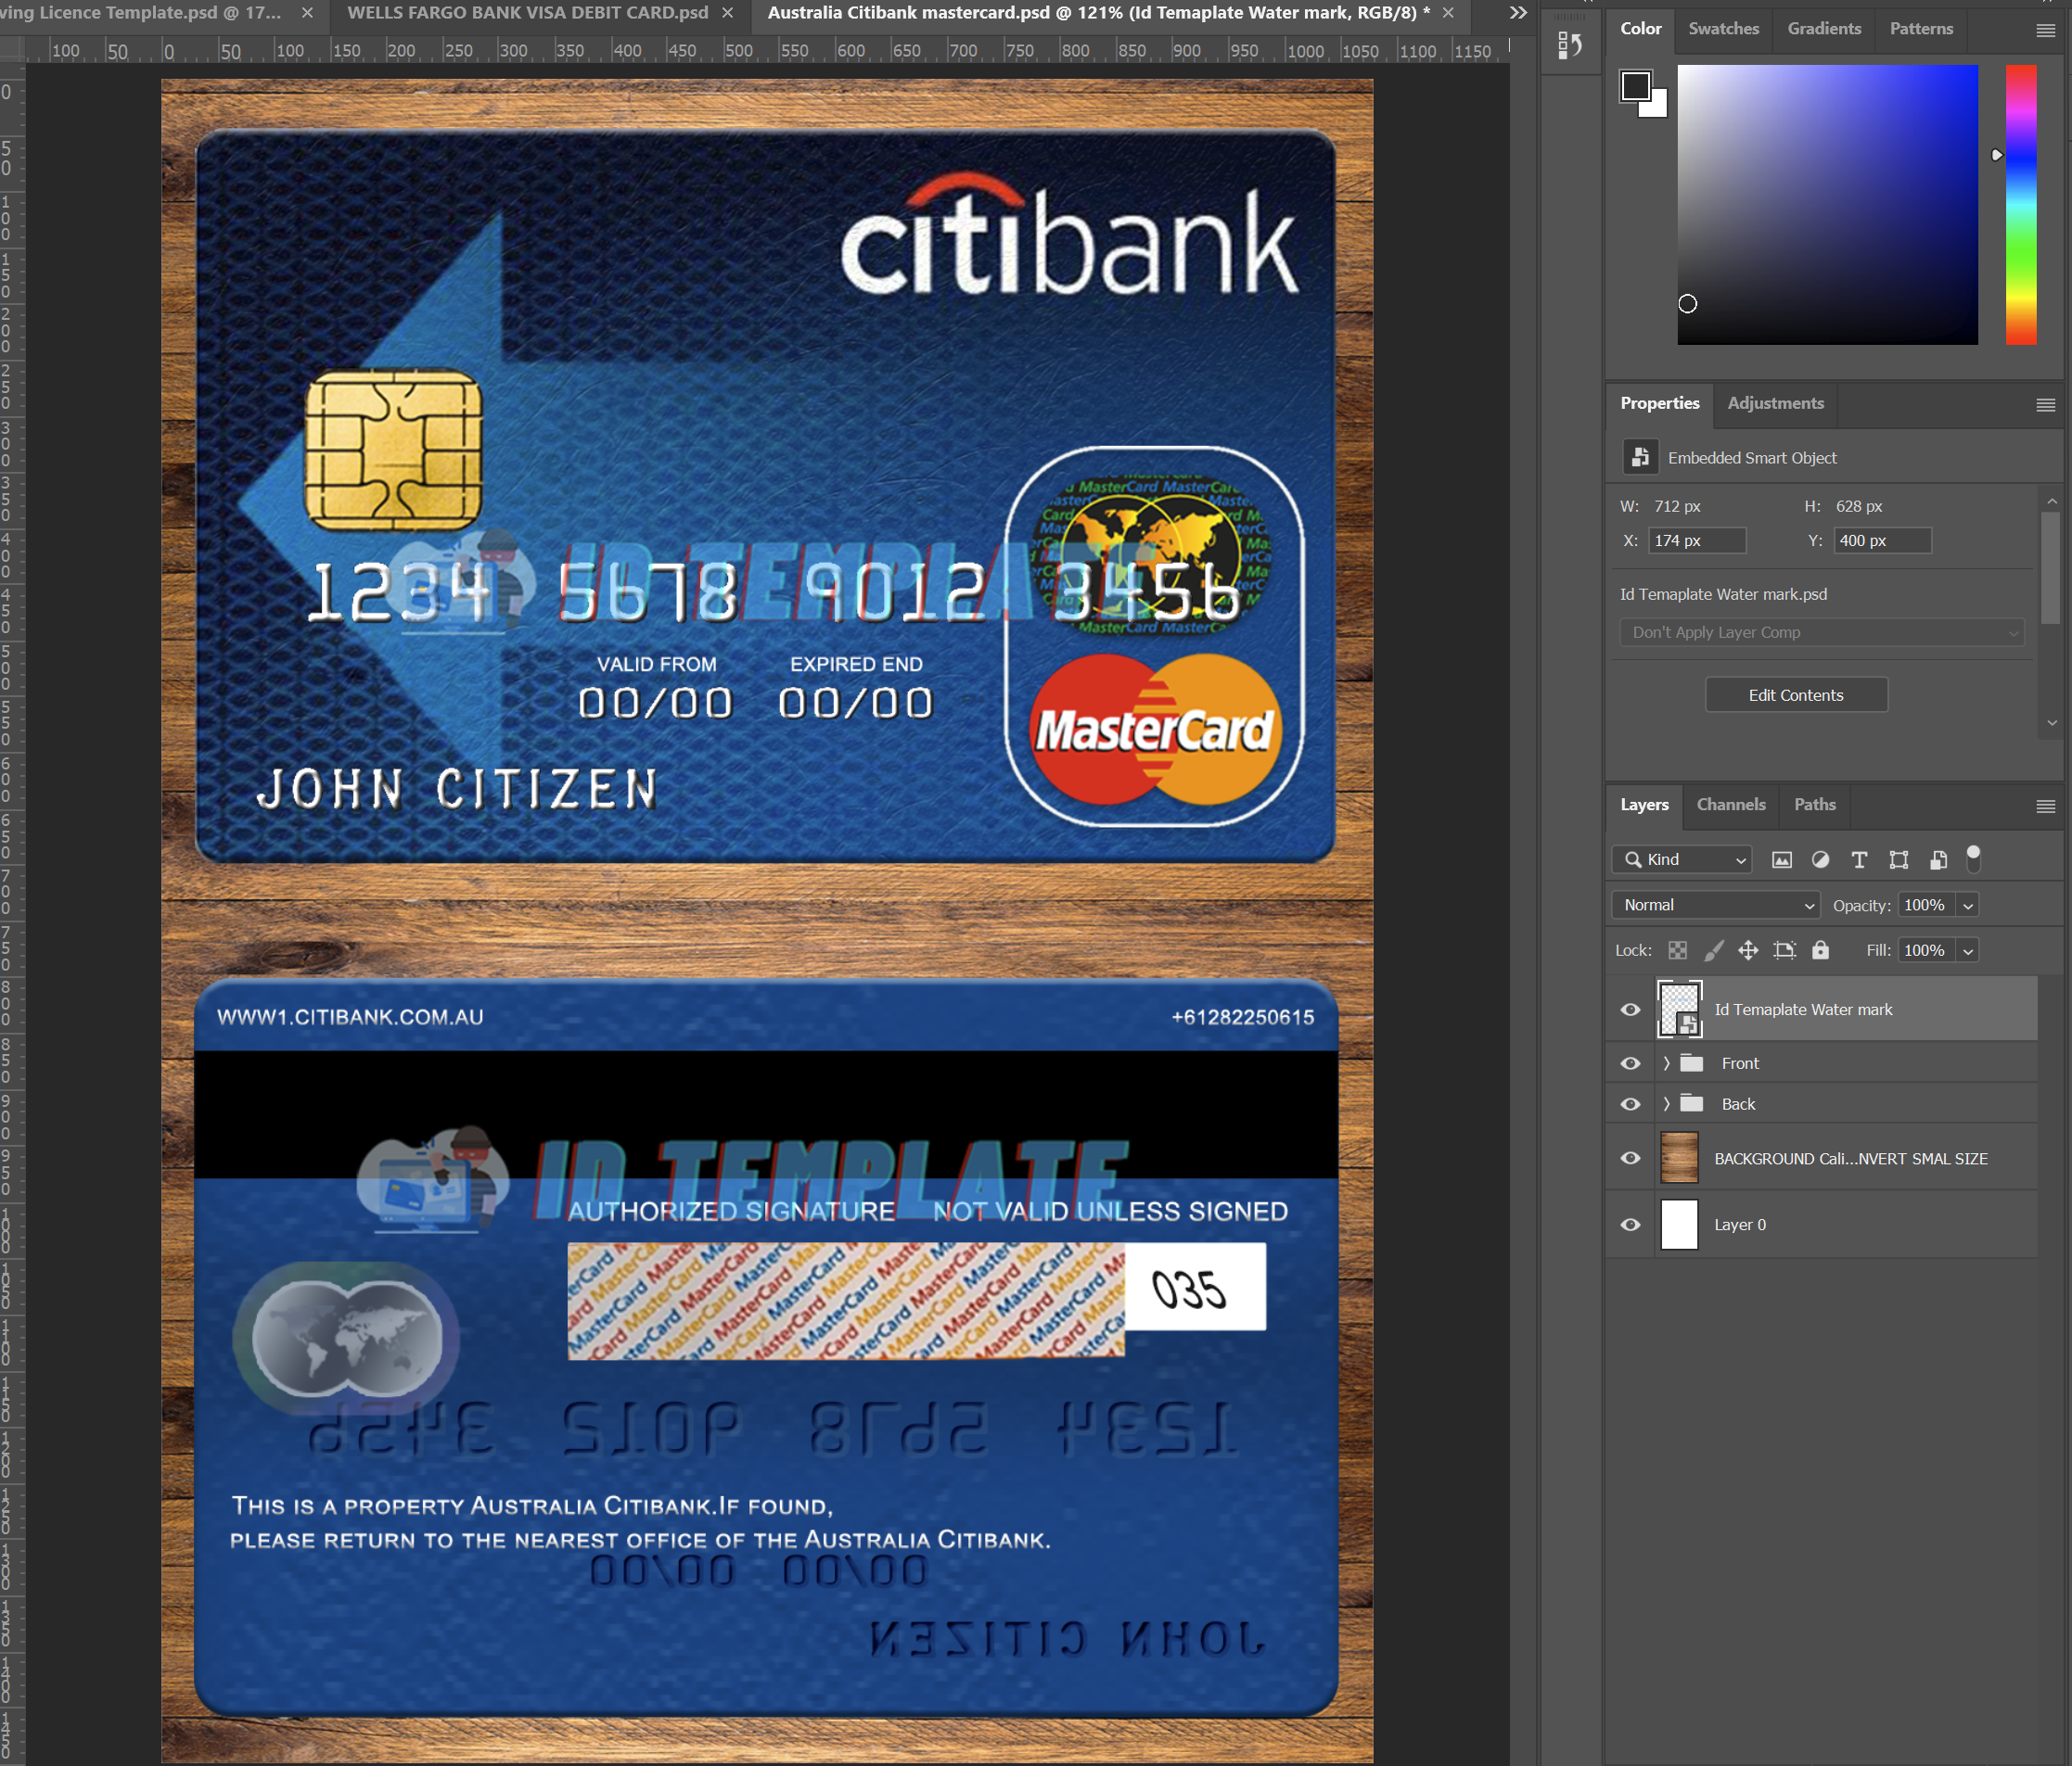Open the Opacity slider dropdown arrow
2072x1766 pixels.
click(1968, 906)
